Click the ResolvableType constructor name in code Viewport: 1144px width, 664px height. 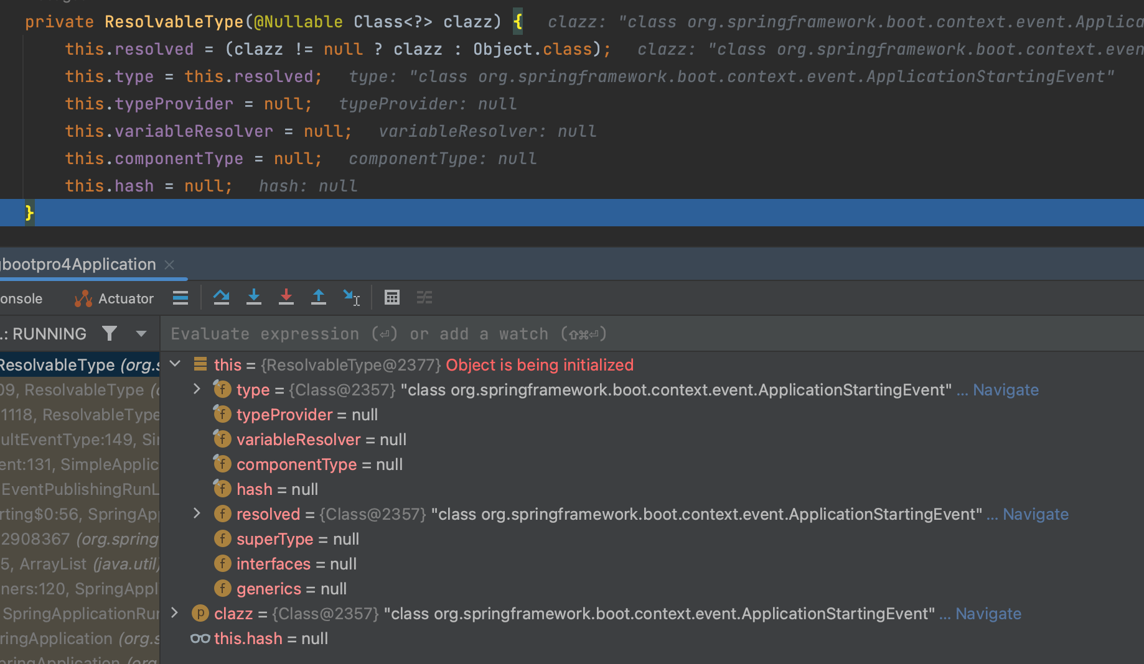[174, 22]
